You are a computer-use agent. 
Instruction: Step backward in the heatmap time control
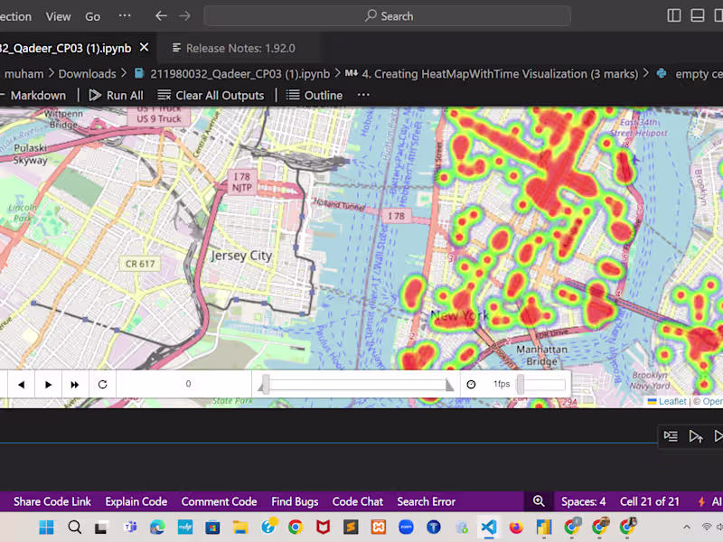(x=21, y=384)
